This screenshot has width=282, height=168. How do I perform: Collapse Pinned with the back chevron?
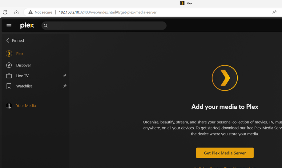coord(8,40)
